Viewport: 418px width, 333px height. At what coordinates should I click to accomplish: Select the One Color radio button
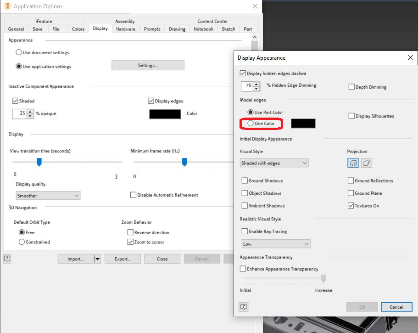(x=251, y=123)
